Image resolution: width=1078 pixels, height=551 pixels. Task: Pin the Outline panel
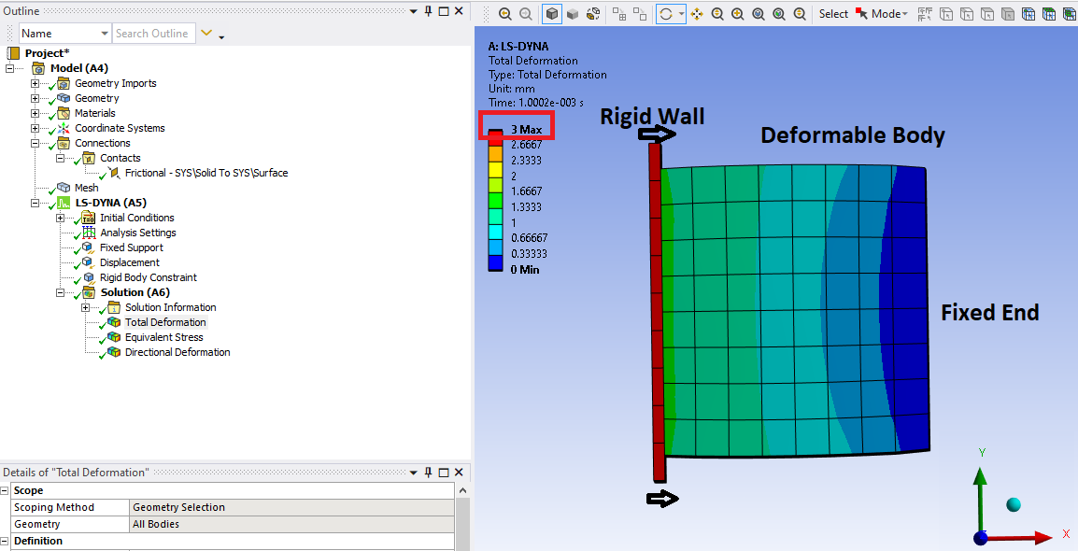(x=429, y=11)
